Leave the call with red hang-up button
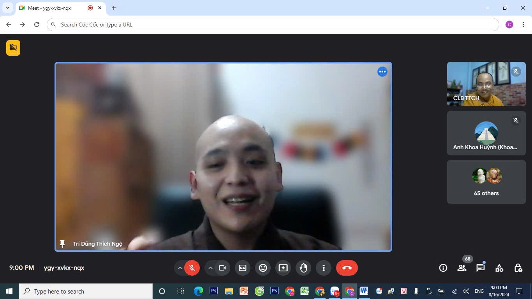Viewport: 532px width, 299px height. click(347, 268)
